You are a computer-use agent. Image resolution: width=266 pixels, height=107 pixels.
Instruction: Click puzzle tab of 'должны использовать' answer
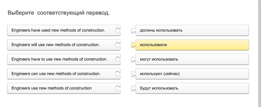tap(133, 30)
